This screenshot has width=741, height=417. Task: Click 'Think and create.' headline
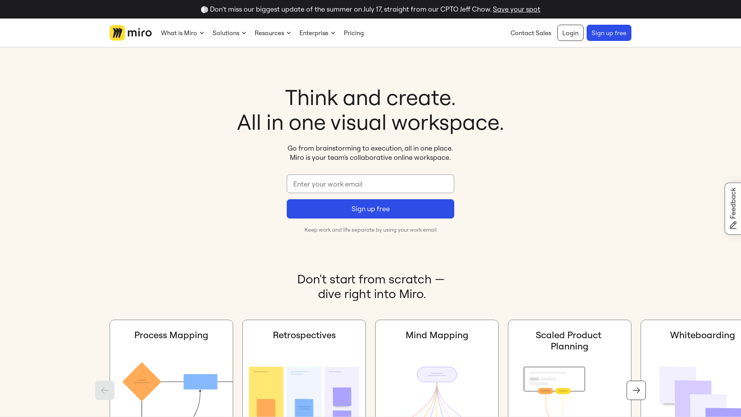(x=370, y=98)
